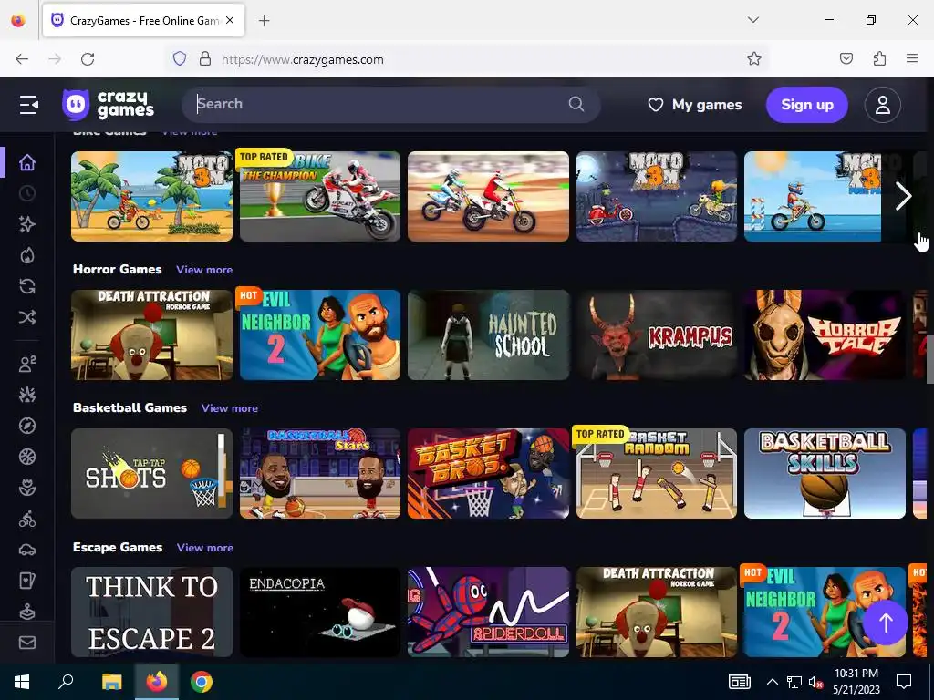This screenshot has width=934, height=700.
Task: Open Basket Random top rated game
Action: tap(657, 474)
